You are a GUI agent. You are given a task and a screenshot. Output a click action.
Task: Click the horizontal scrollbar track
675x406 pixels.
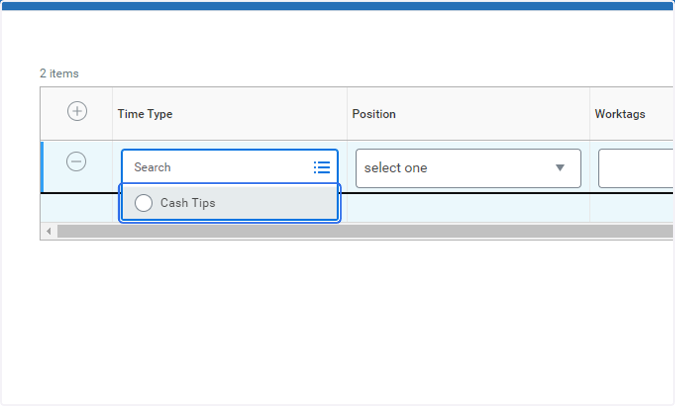[x=365, y=231]
